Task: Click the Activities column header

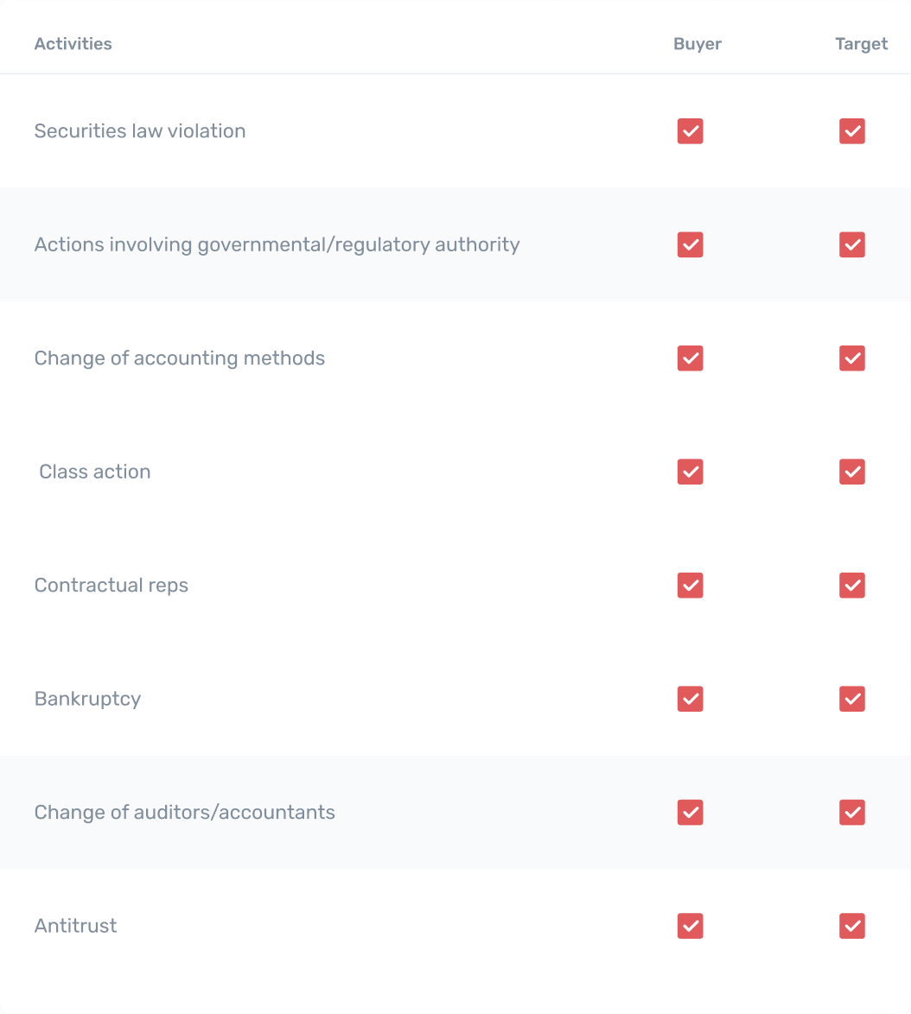Action: 73,44
